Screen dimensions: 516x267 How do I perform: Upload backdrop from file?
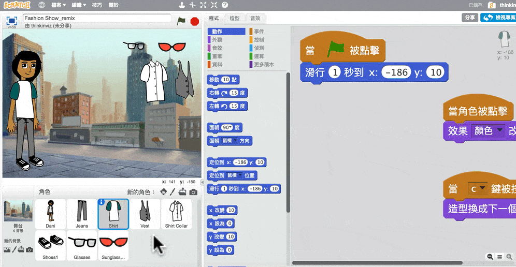click(21, 249)
